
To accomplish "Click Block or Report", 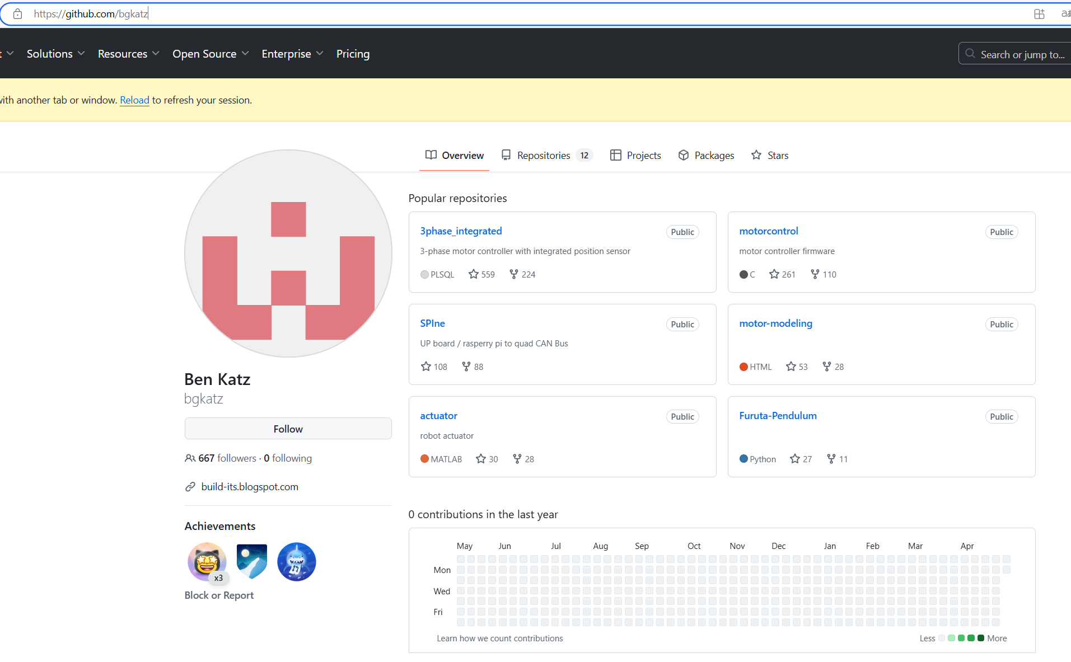I will (219, 595).
